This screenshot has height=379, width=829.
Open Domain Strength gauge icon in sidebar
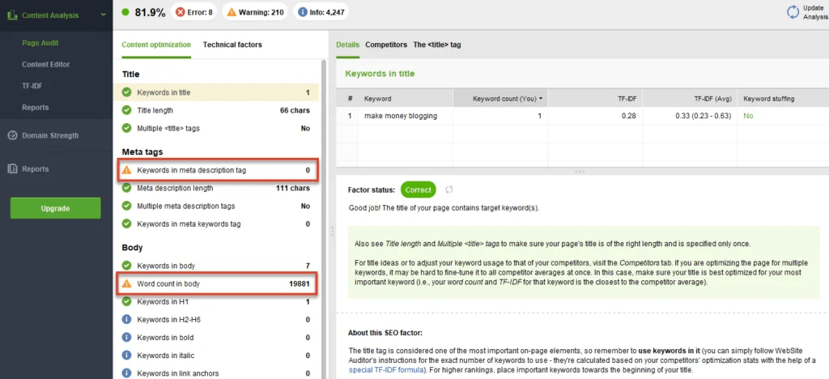pyautogui.click(x=13, y=135)
